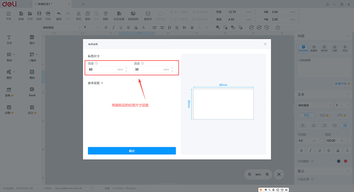
Task: Toggle bold in right 文本 panel
Action: tap(301, 151)
